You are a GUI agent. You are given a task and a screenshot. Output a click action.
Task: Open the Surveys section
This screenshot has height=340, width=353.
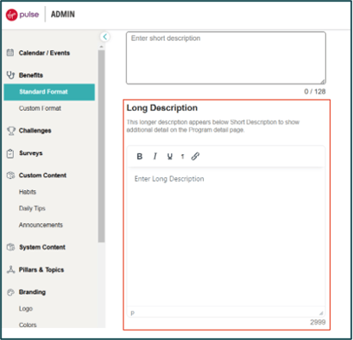pos(31,153)
